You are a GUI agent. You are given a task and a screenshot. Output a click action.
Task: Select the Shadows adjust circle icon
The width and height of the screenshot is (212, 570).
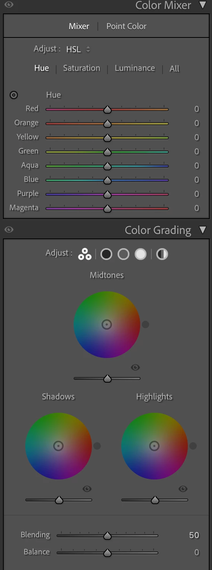[x=106, y=254]
